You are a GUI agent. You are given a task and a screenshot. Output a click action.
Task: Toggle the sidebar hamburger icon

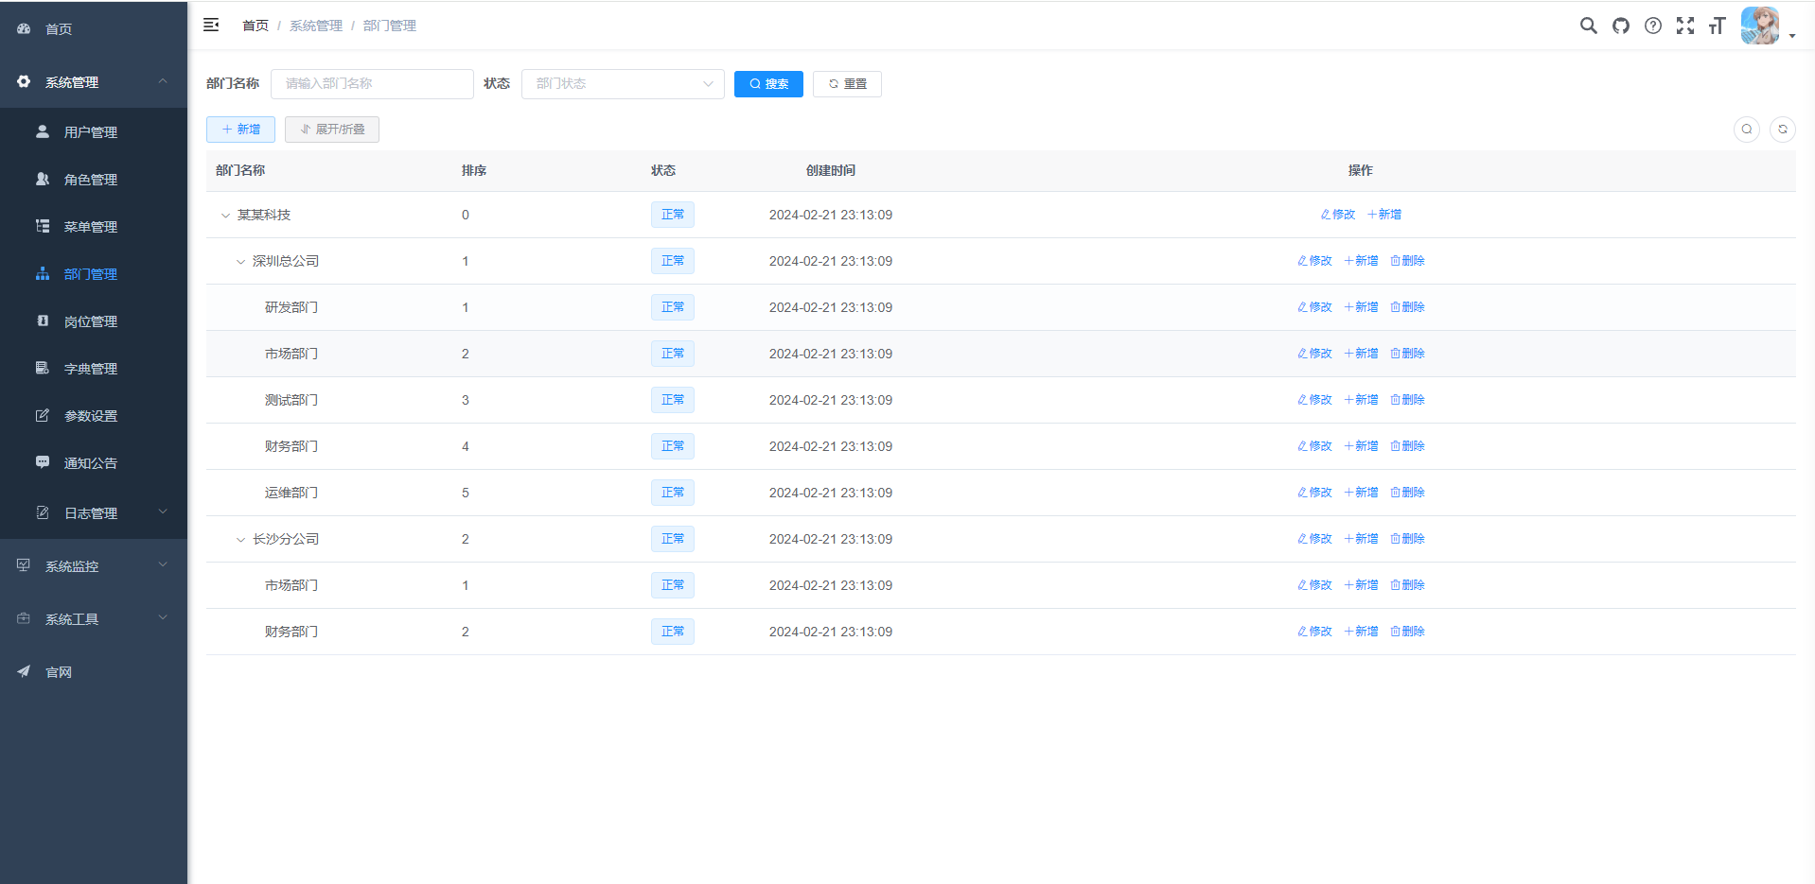point(211,25)
